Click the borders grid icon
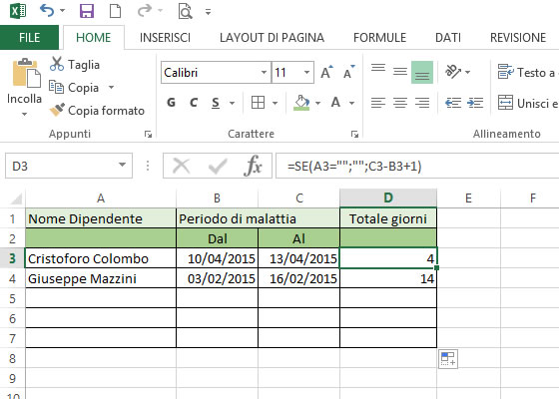The width and height of the screenshot is (559, 399). coord(258,103)
